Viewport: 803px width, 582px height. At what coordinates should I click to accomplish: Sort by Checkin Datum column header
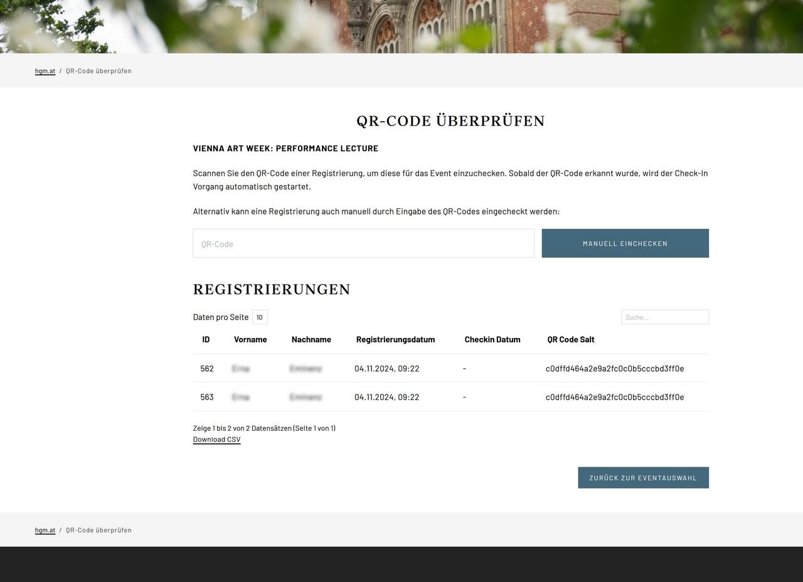492,339
